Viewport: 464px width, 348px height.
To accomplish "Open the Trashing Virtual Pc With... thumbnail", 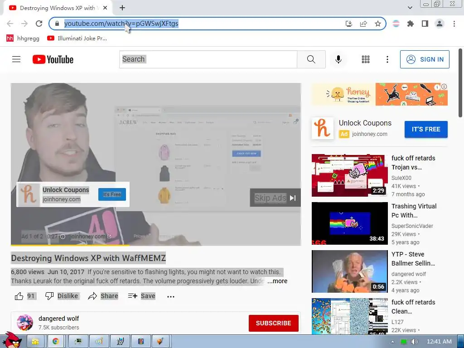I will [349, 223].
